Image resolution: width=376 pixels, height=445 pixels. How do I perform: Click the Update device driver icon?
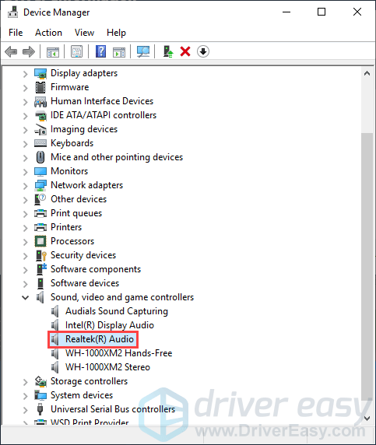(x=168, y=51)
